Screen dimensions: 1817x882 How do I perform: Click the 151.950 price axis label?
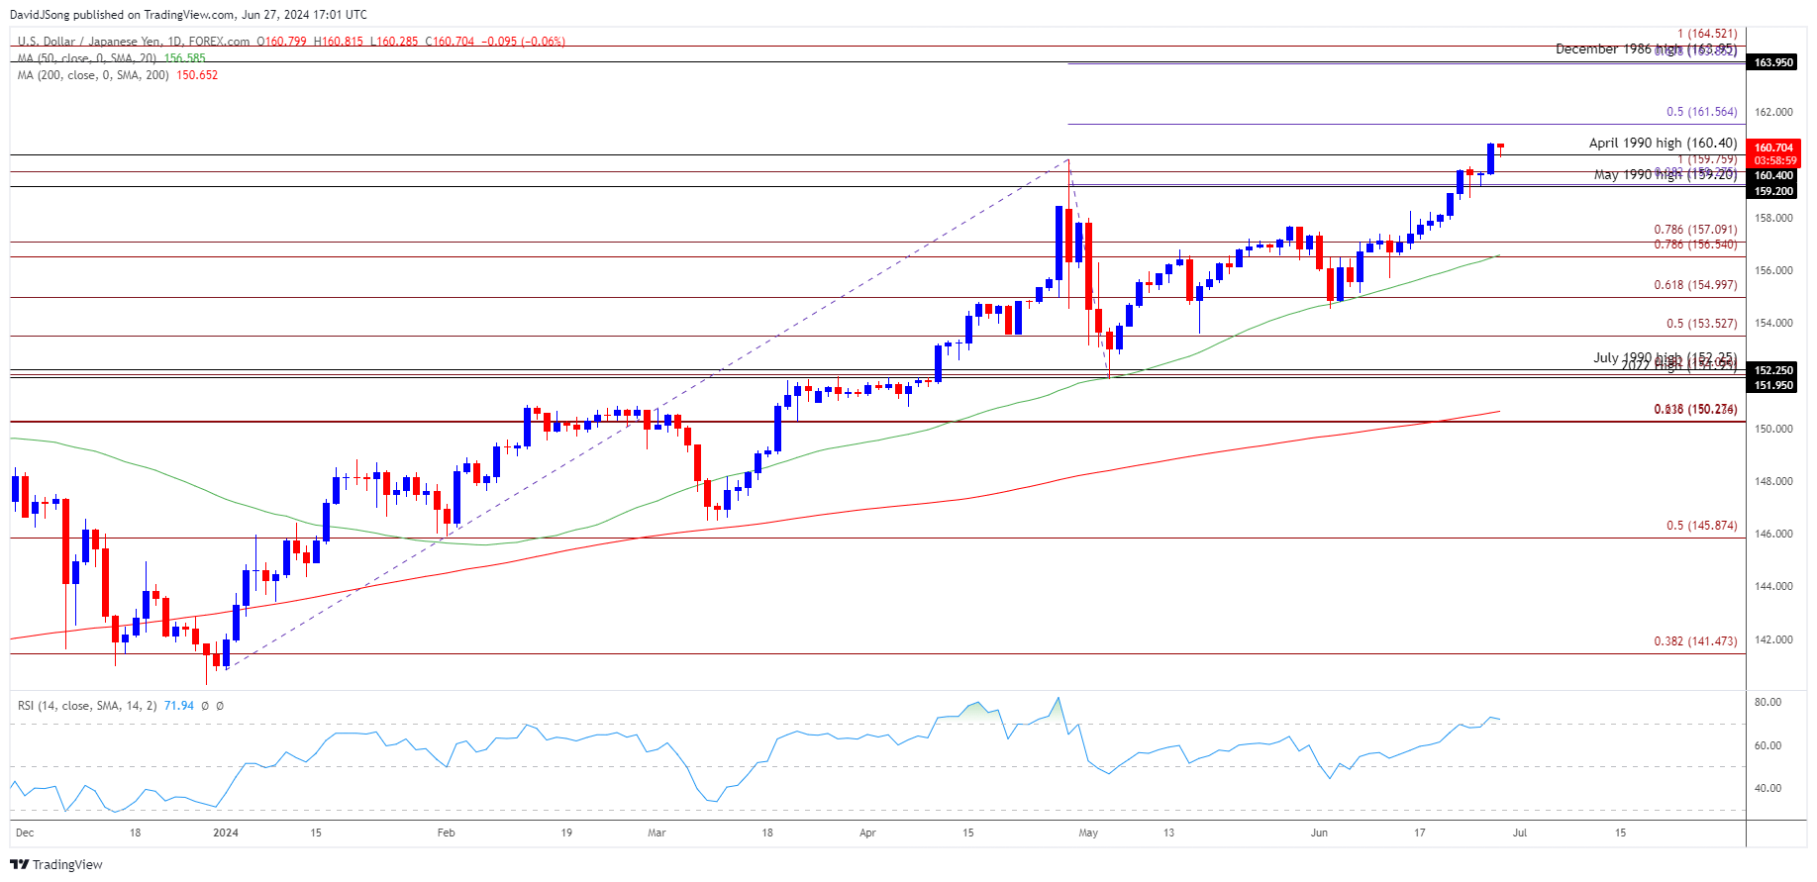coord(1773,385)
